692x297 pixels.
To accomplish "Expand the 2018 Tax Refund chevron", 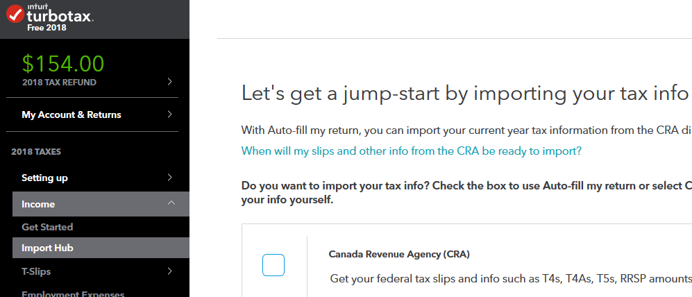I will [x=170, y=82].
